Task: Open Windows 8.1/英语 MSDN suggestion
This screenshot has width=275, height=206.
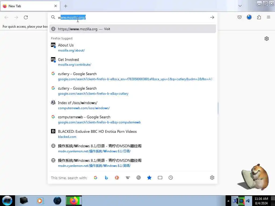Action: [x=133, y=163]
